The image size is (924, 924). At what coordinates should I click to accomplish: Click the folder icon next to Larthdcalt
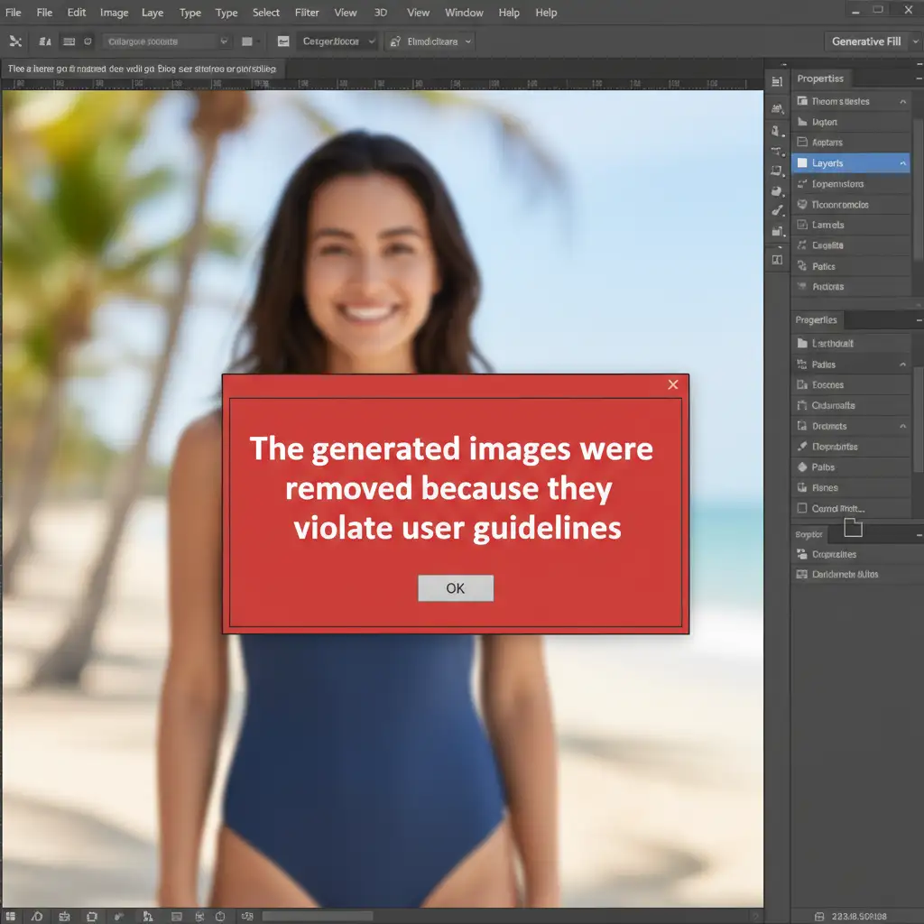tap(802, 344)
